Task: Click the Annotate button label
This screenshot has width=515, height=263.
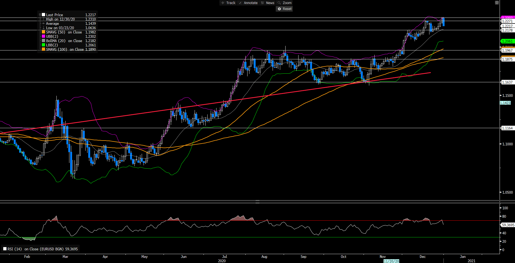Action: pyautogui.click(x=250, y=3)
